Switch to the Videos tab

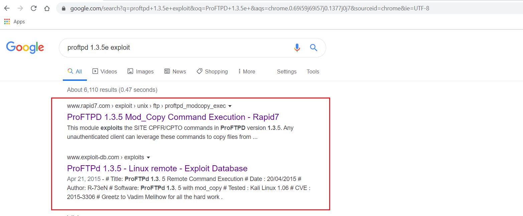[105, 71]
